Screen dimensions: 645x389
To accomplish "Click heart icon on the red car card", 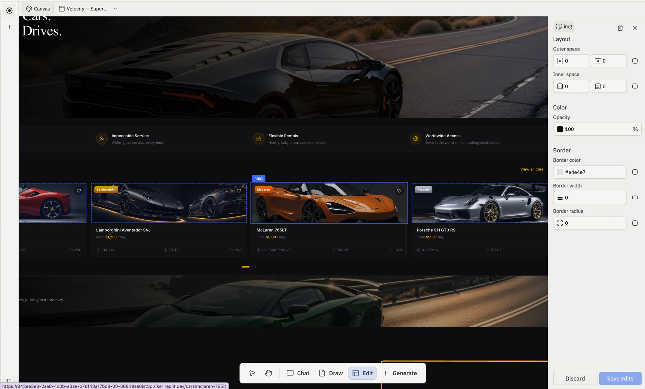I will coord(79,191).
